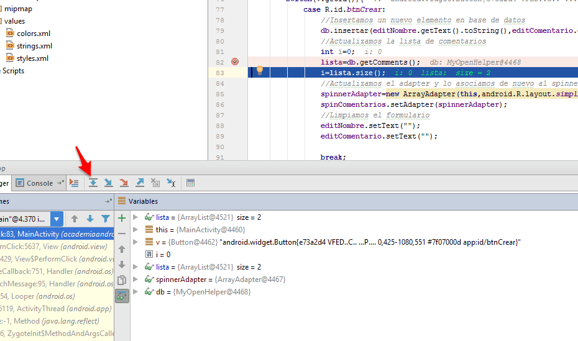Select the View$PerformClick stack frame
578x341 pixels.
point(57,259)
